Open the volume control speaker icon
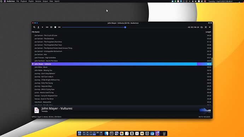Viewport: 244px width, 137px height. coord(210,27)
